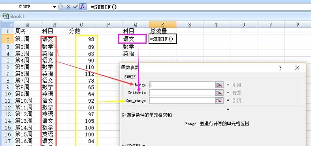Click the Sum_range collapse dialog button
The width and height of the screenshot is (311, 146).
(219, 100)
